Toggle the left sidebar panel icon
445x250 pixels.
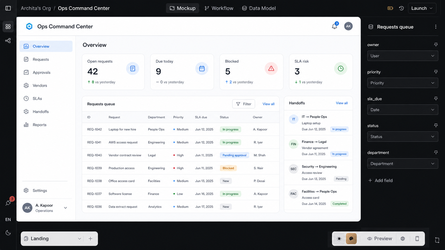click(x=8, y=8)
